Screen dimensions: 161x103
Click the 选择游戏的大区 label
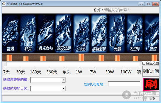(x=16, y=89)
